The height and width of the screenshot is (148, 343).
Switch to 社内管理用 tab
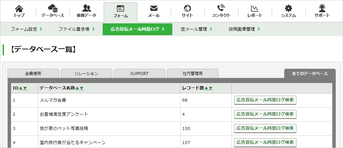pos(193,73)
